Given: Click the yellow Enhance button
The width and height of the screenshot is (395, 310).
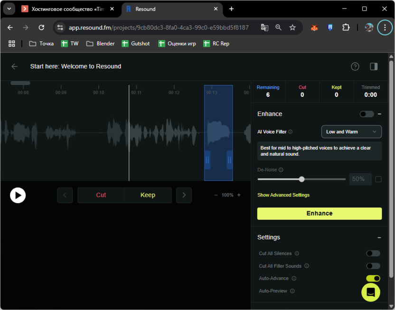Looking at the screenshot, I should [319, 214].
